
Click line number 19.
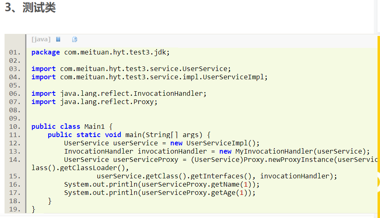click(15, 209)
